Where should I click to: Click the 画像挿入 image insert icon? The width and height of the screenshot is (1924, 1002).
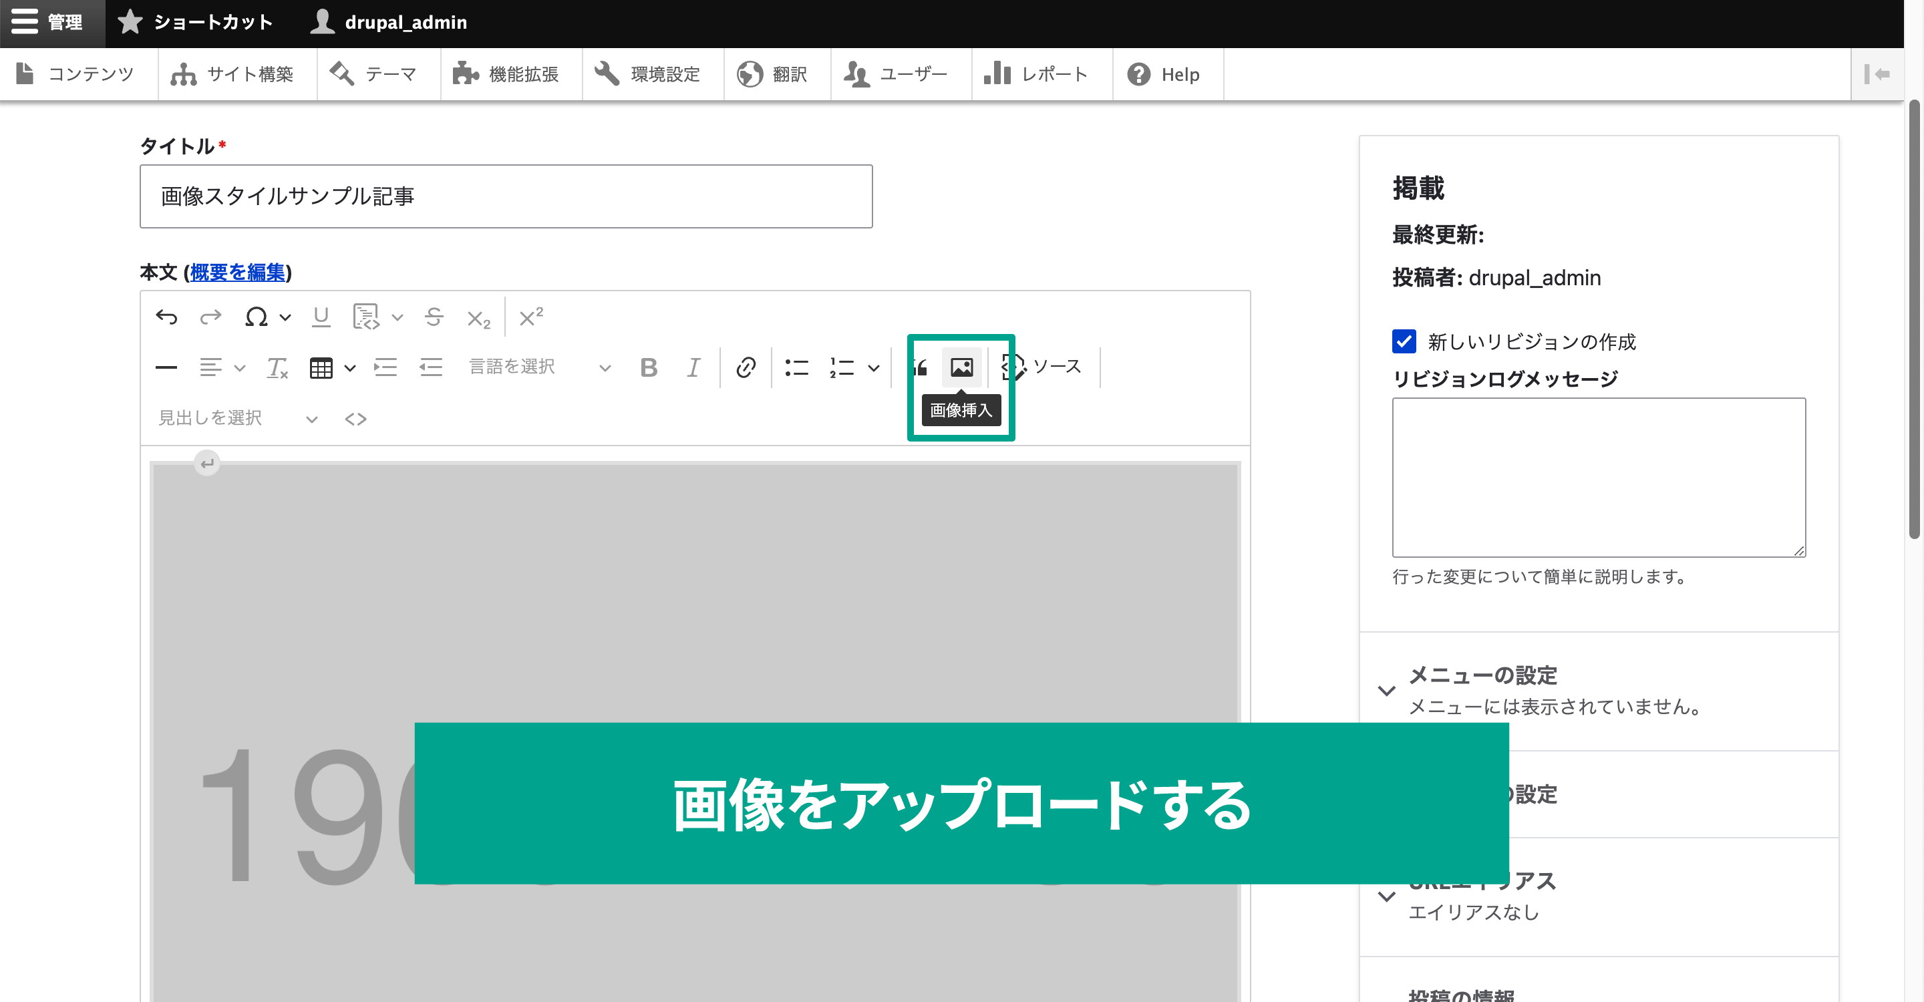pos(961,367)
